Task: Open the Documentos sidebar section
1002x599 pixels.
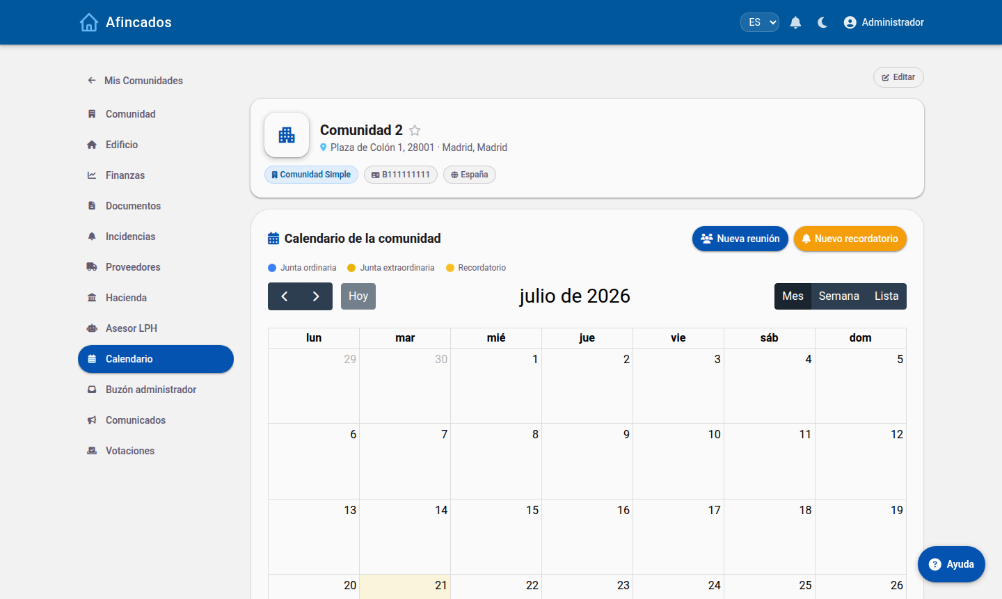Action: point(156,206)
